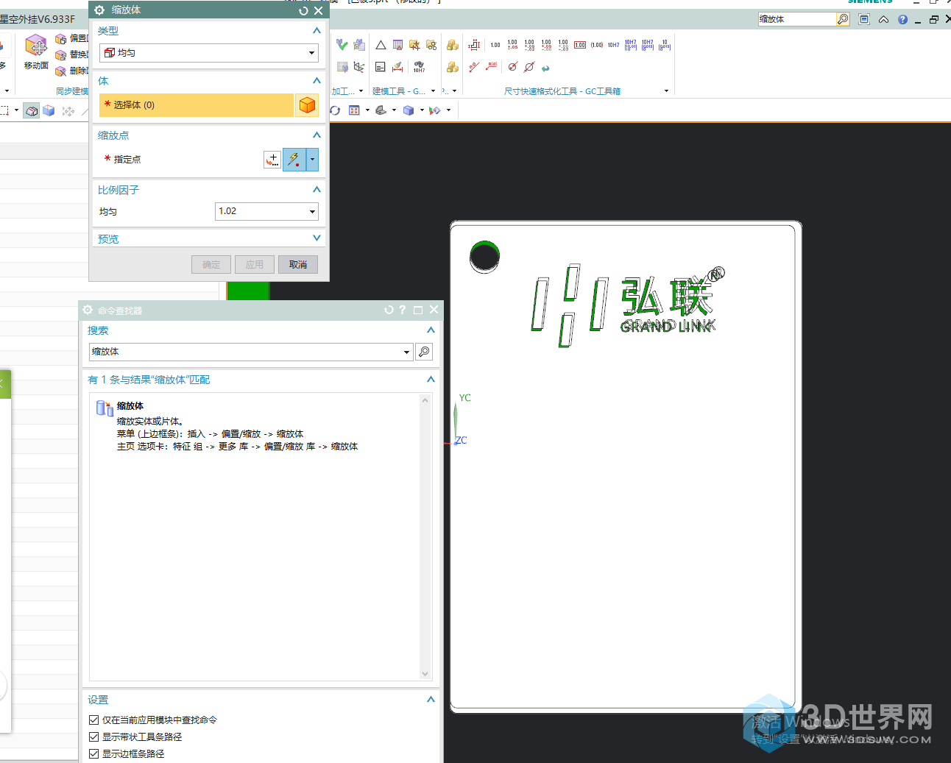
Task: Click the parenthesized (1.00) reference dimension icon
Action: click(x=597, y=45)
